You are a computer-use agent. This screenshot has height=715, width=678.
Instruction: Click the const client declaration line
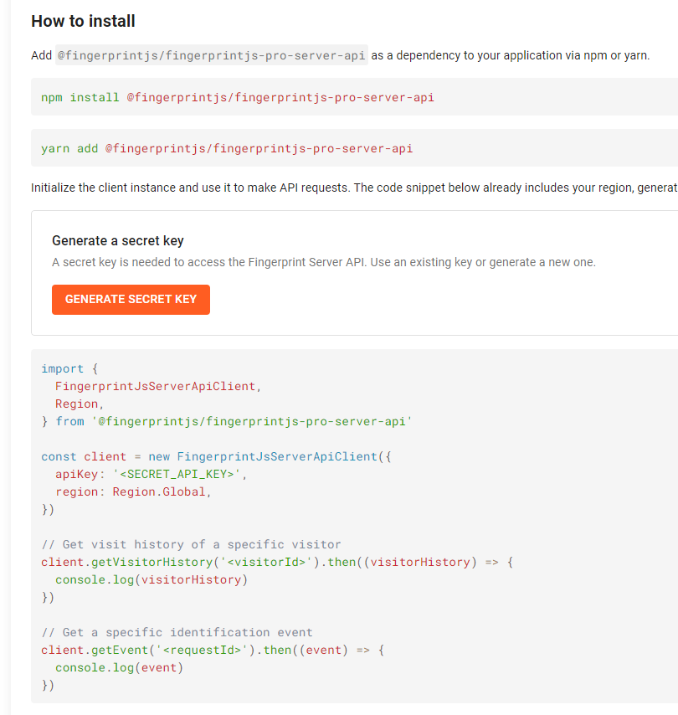[x=216, y=457]
